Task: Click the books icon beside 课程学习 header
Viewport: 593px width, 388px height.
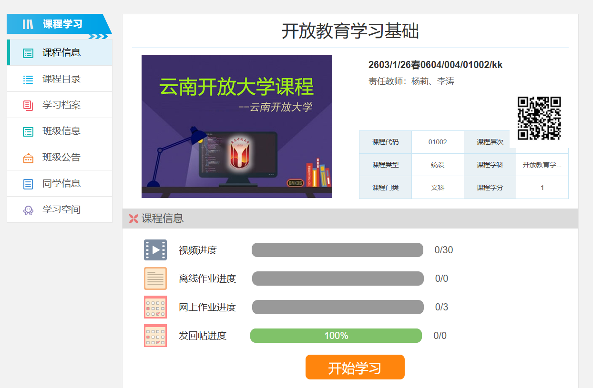Action: click(28, 24)
